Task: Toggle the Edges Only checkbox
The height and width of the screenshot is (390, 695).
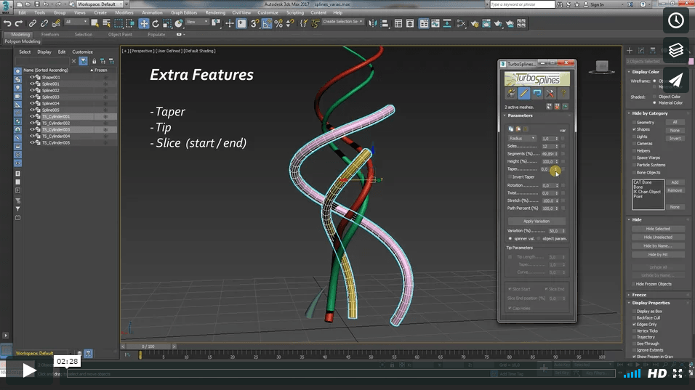Action: [x=634, y=324]
